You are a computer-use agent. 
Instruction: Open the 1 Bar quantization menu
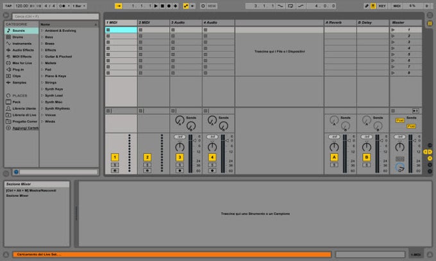(79, 6)
